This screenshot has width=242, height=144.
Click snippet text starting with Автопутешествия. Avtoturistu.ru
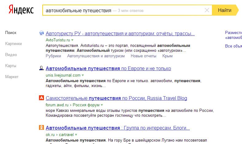[x=118, y=48]
